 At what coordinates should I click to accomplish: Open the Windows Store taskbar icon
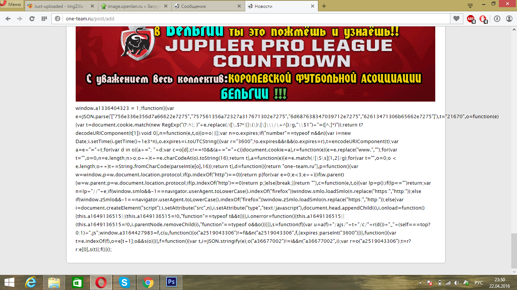point(77,282)
